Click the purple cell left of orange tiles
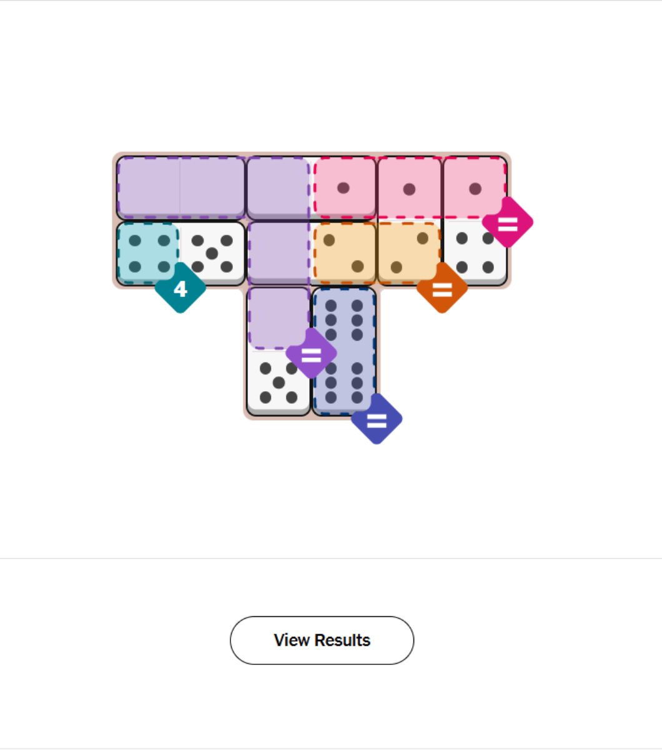Viewport: 662px width, 750px height. pos(278,253)
